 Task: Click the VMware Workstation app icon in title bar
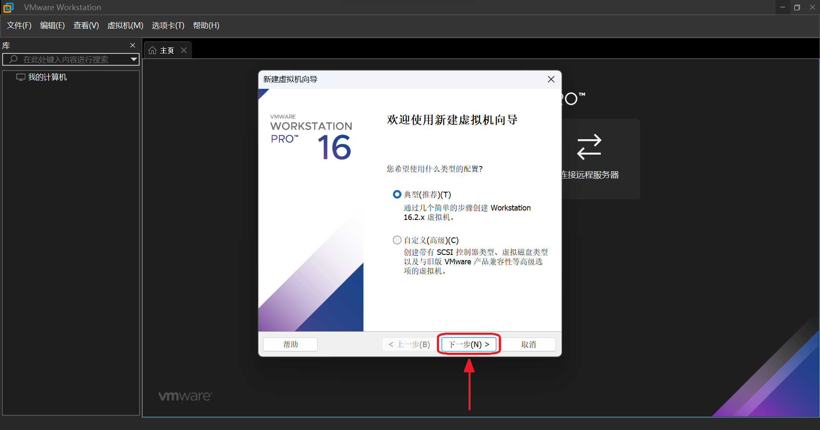pos(9,7)
